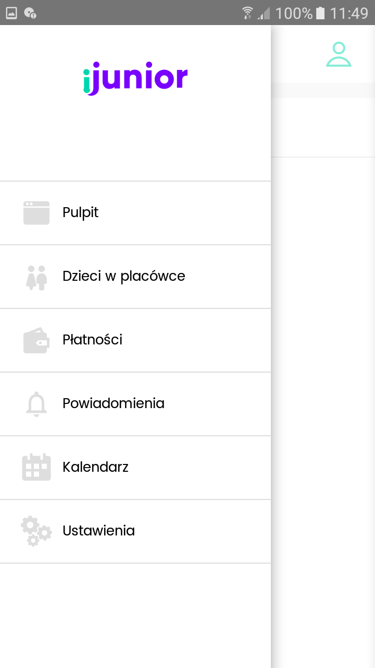Go to Płatności in the drawer
This screenshot has width=375, height=668.
[93, 340]
